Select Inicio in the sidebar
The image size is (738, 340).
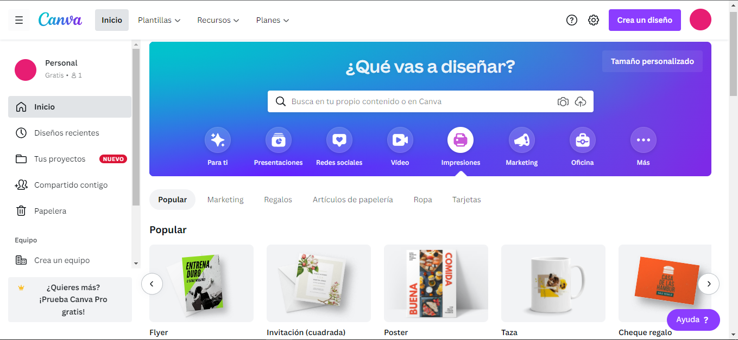point(70,107)
